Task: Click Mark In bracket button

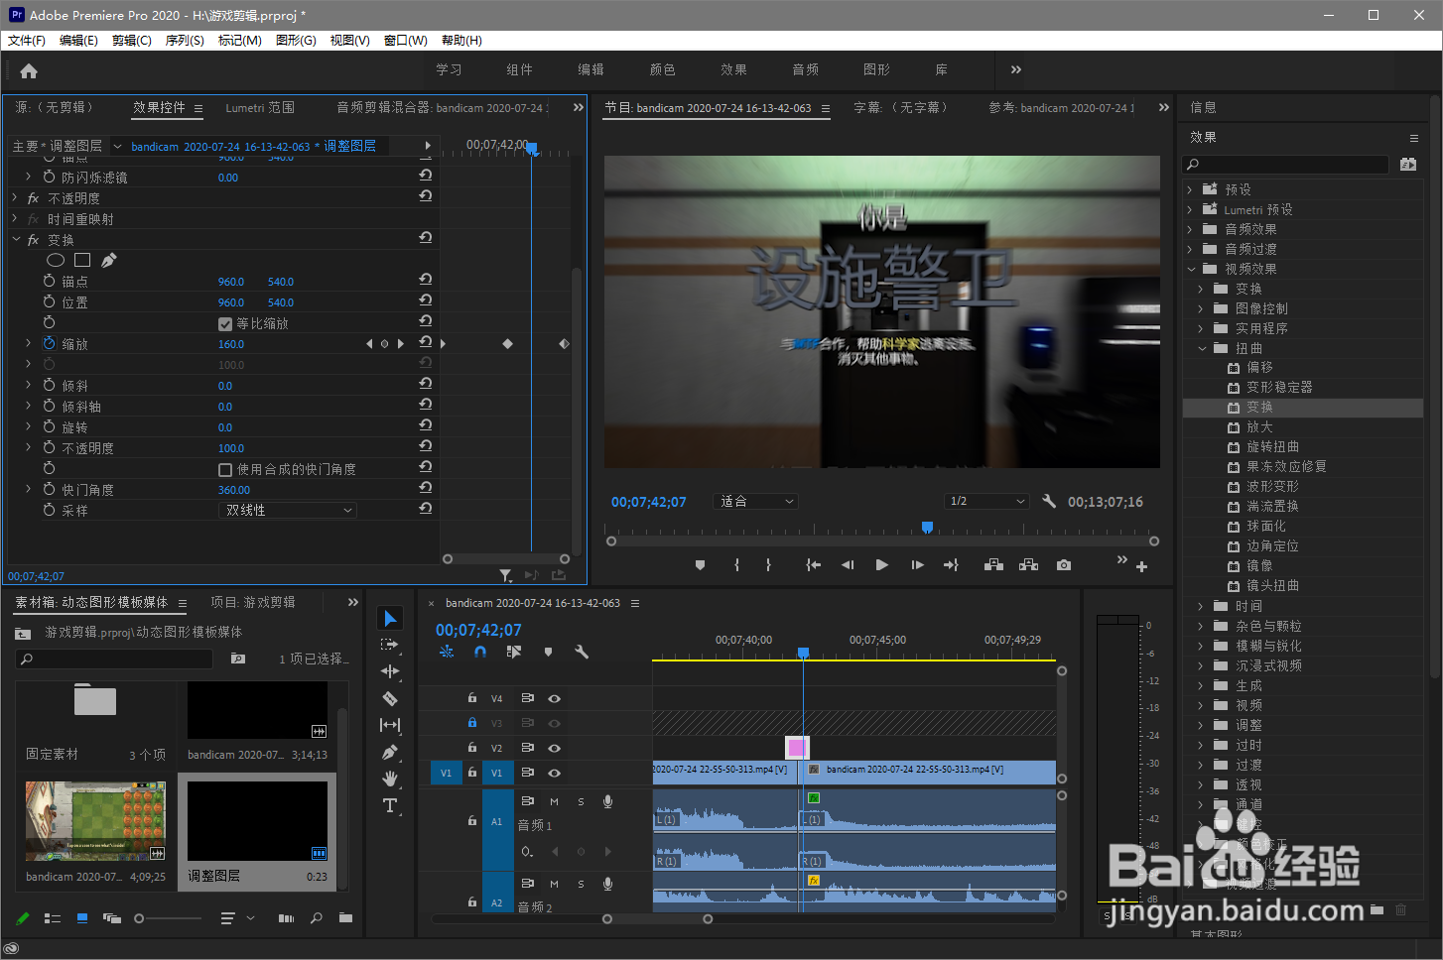Action: pyautogui.click(x=736, y=565)
